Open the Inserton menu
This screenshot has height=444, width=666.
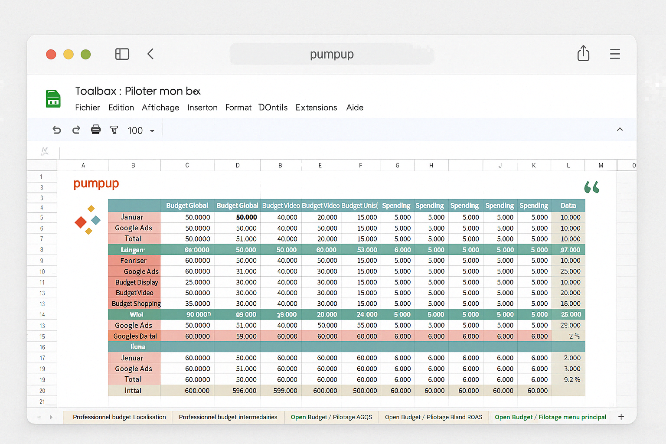point(202,108)
